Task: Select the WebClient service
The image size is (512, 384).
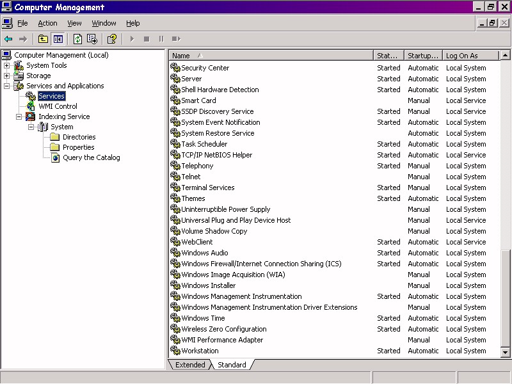Action: point(334,242)
